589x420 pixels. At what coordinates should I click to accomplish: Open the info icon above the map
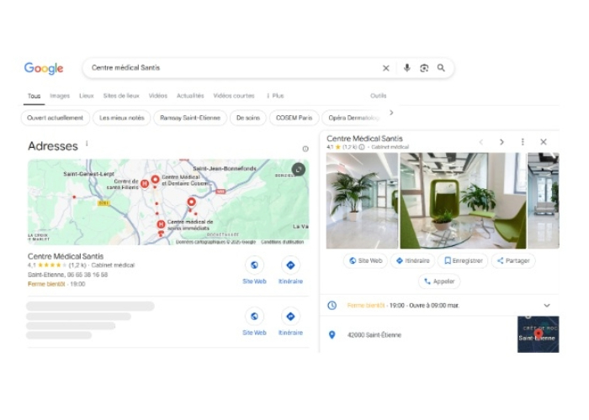[x=305, y=149]
